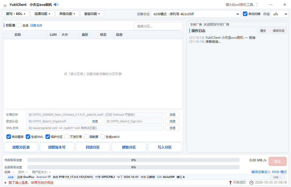Browse for the XML文件
The image size is (291, 187).
pos(173,128)
